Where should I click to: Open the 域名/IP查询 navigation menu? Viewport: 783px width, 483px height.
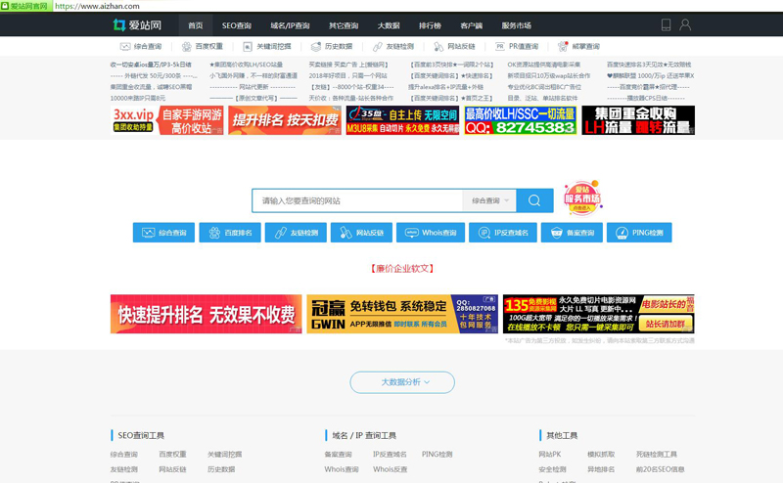290,25
